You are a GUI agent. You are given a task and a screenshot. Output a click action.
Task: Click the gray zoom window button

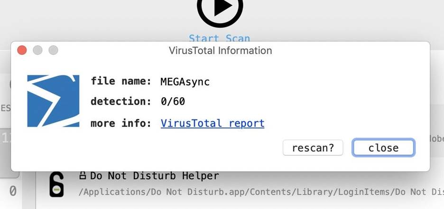pos(53,50)
